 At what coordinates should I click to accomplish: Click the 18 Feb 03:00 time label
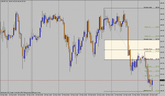(39, 95)
